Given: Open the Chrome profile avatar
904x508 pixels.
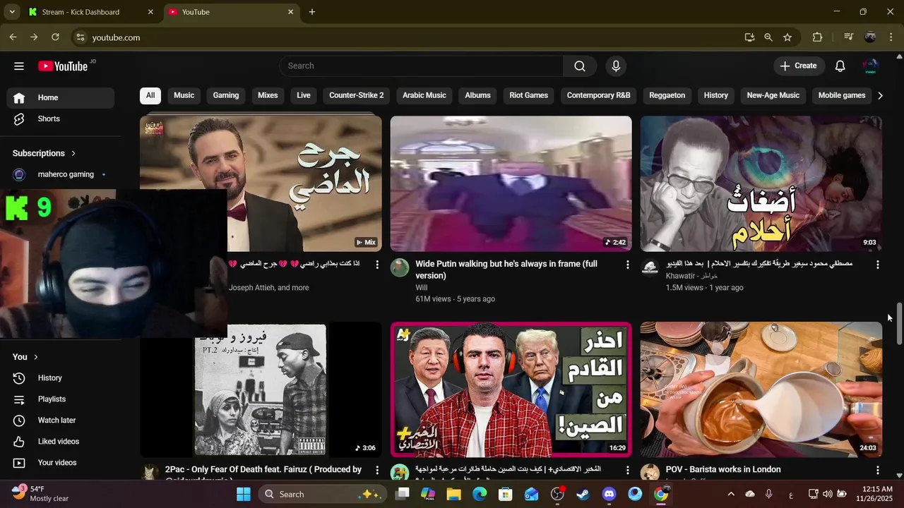Looking at the screenshot, I should (x=870, y=37).
